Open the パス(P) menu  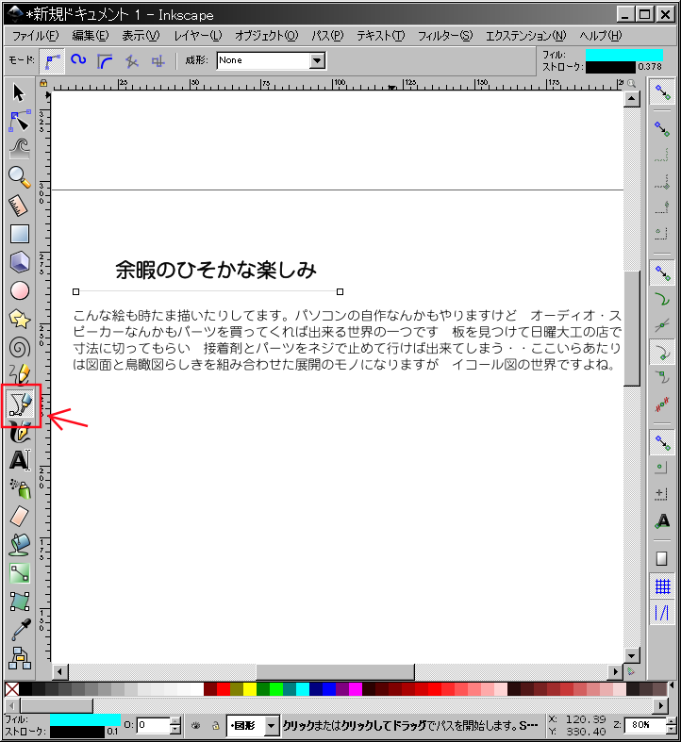click(x=327, y=36)
